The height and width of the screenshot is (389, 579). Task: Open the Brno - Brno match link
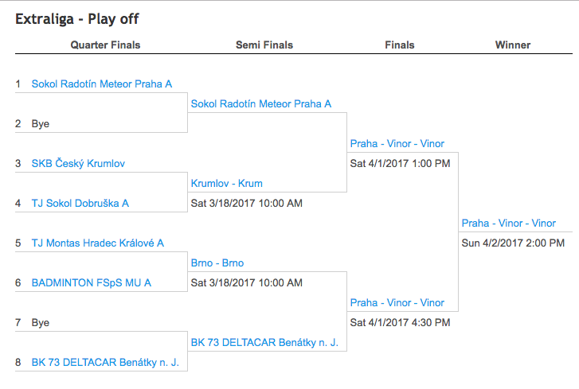(x=217, y=263)
